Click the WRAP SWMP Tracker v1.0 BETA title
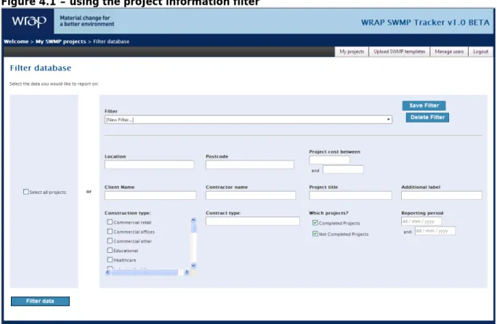 click(x=425, y=23)
